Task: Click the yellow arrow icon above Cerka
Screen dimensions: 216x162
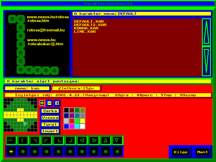Action: click(x=42, y=103)
